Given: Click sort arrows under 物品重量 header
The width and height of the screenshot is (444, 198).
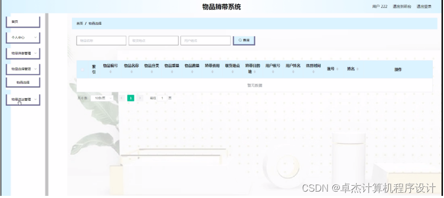Looking at the screenshot, I should (x=172, y=72).
